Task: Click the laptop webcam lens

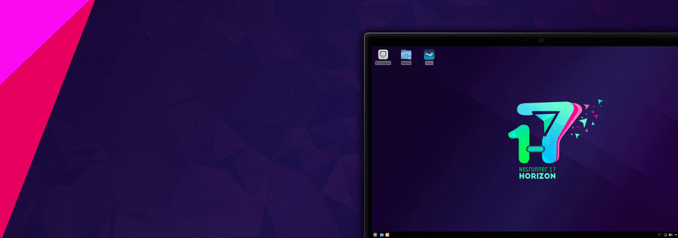Action: pyautogui.click(x=541, y=39)
